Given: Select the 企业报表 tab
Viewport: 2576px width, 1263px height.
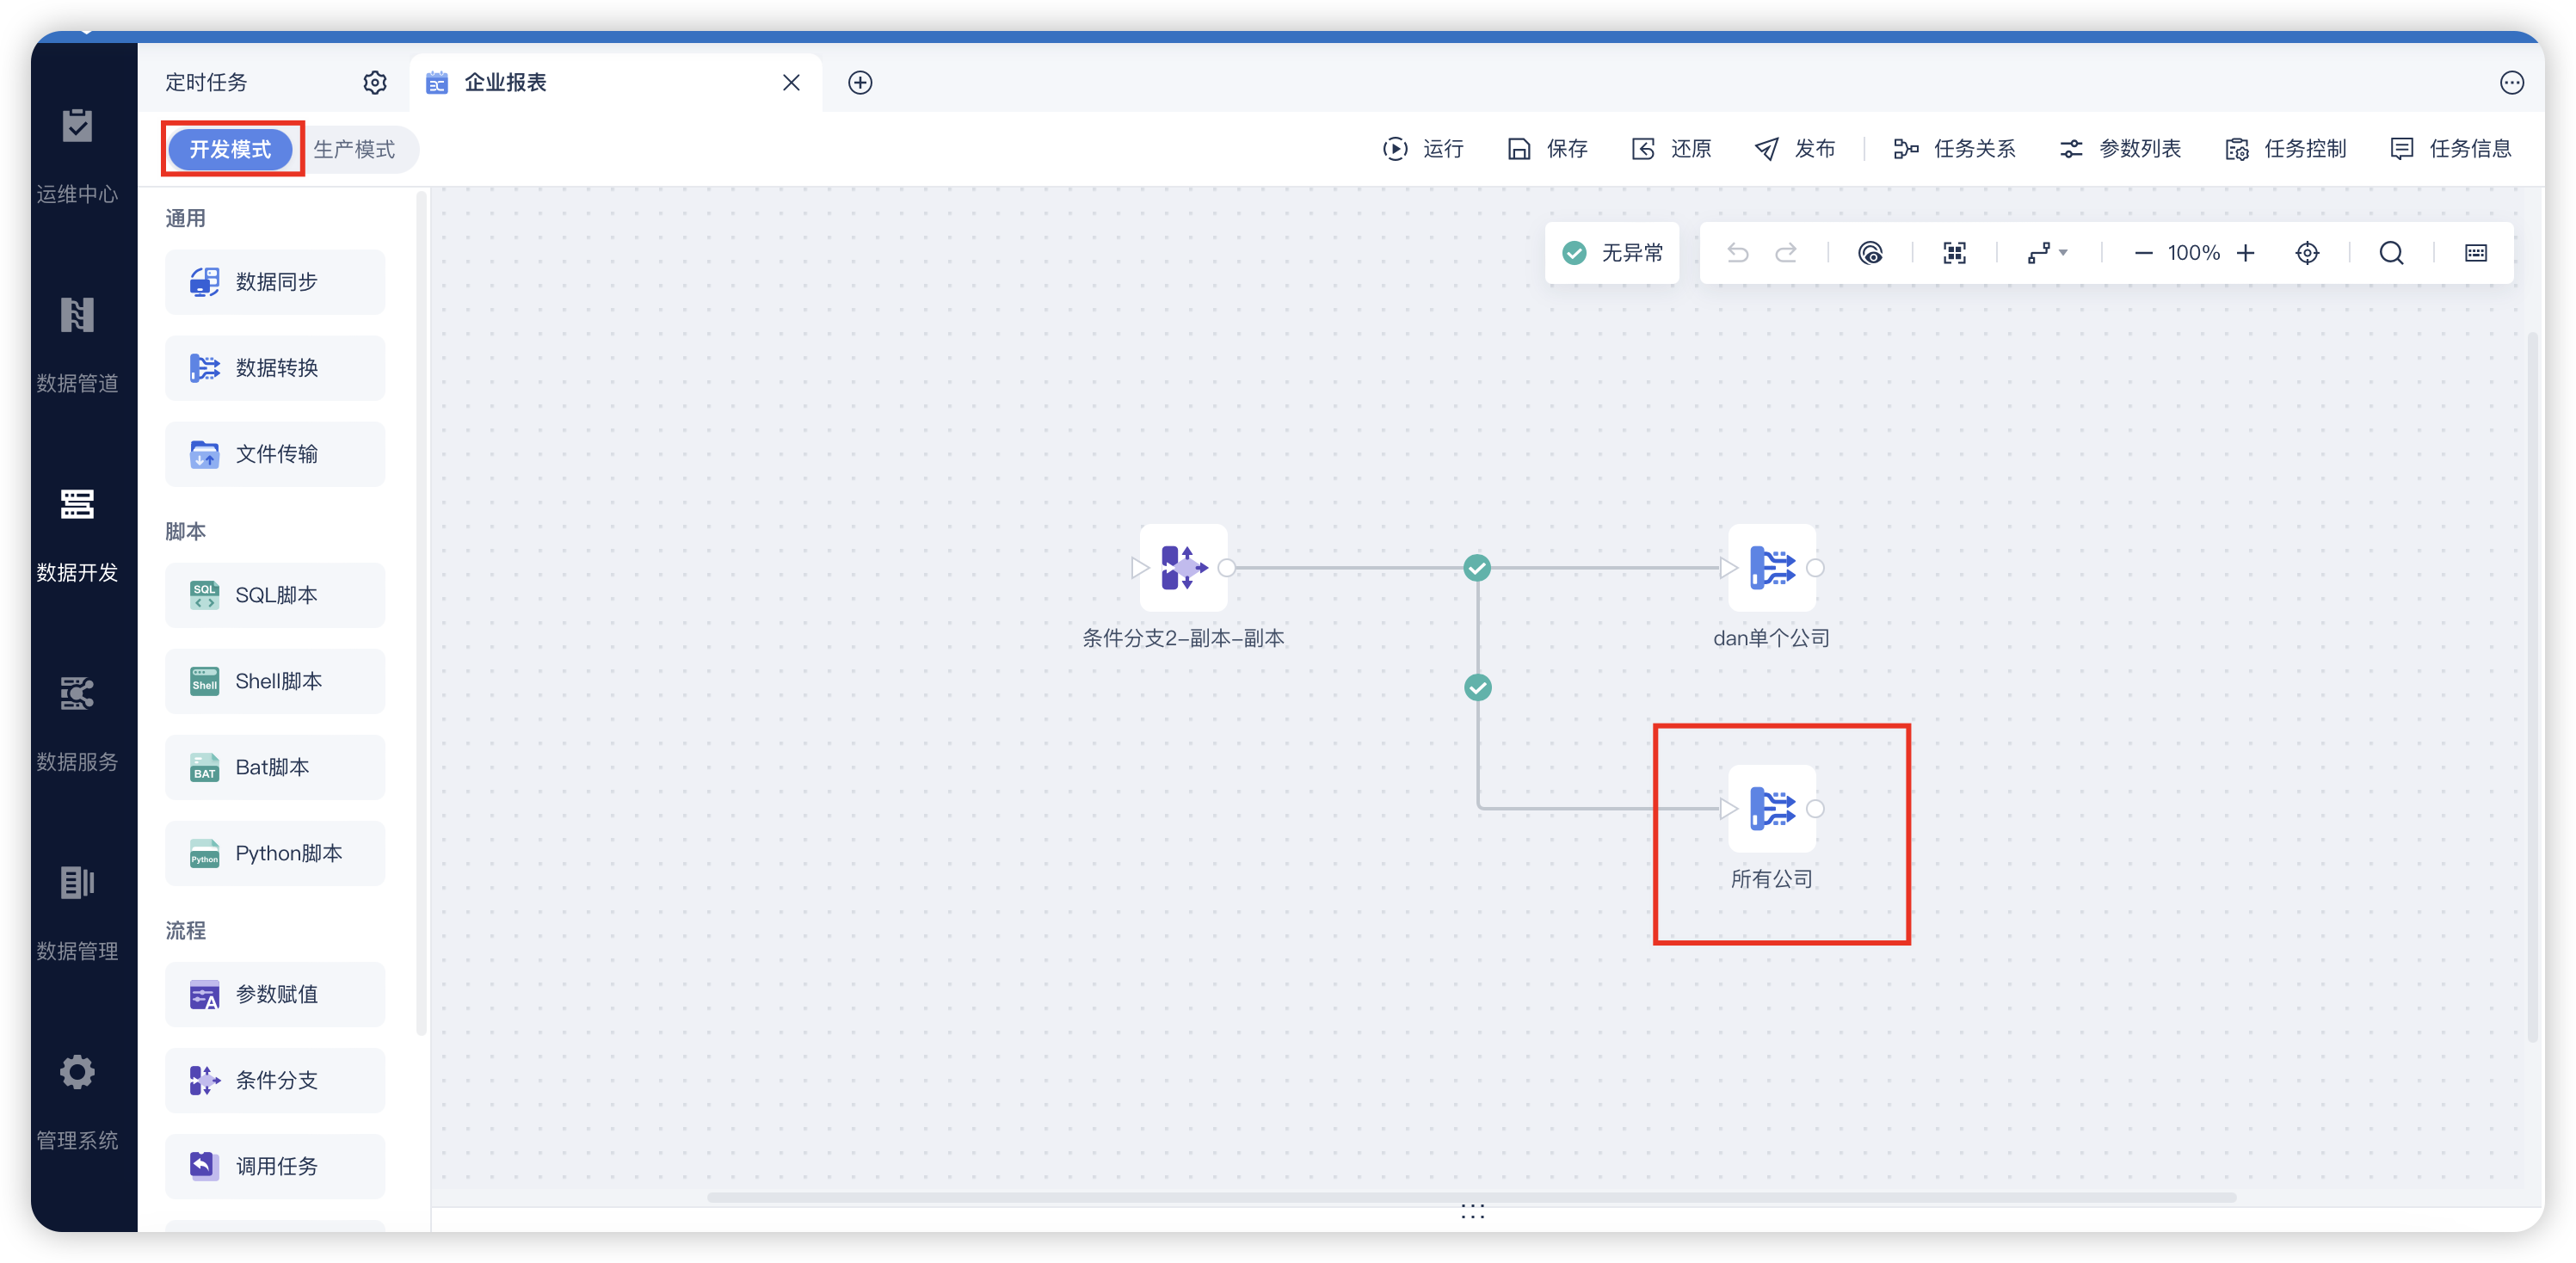Looking at the screenshot, I should [505, 83].
